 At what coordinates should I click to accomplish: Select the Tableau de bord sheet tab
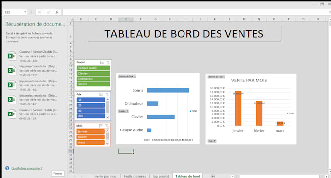(187, 176)
